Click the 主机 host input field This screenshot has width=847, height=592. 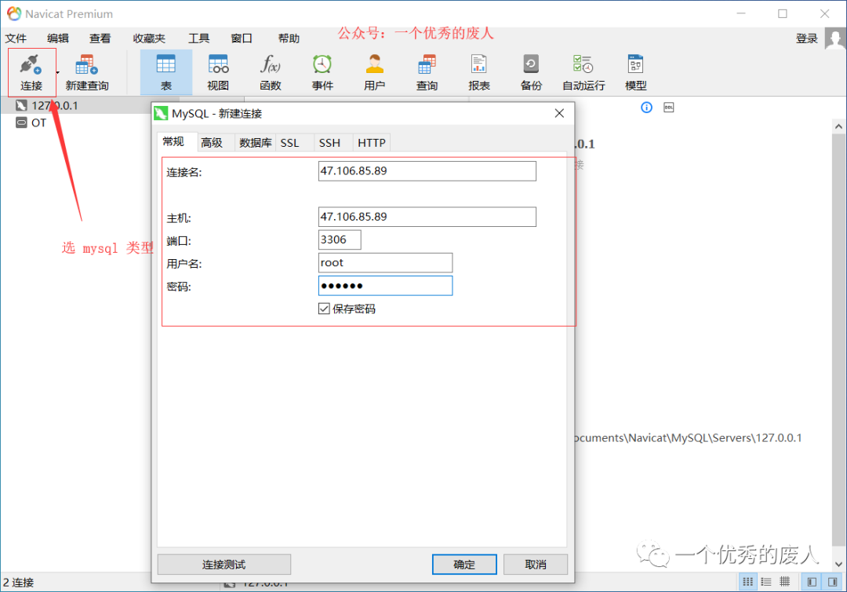[427, 217]
